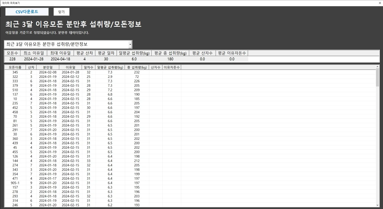Image resolution: width=383 pixels, height=209 pixels.
Task: Select row for sow 70
Action: (x=190, y=116)
